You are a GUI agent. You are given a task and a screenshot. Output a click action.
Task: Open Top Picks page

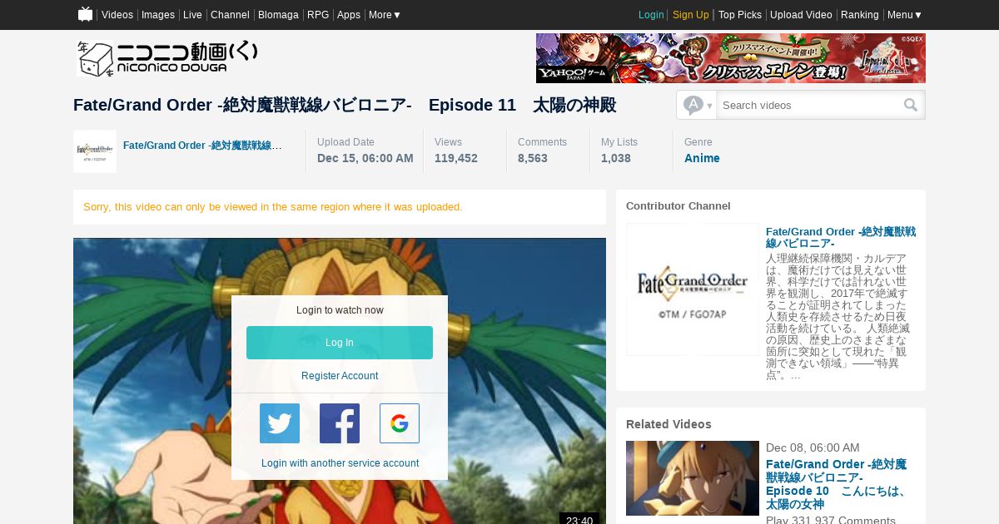click(740, 15)
